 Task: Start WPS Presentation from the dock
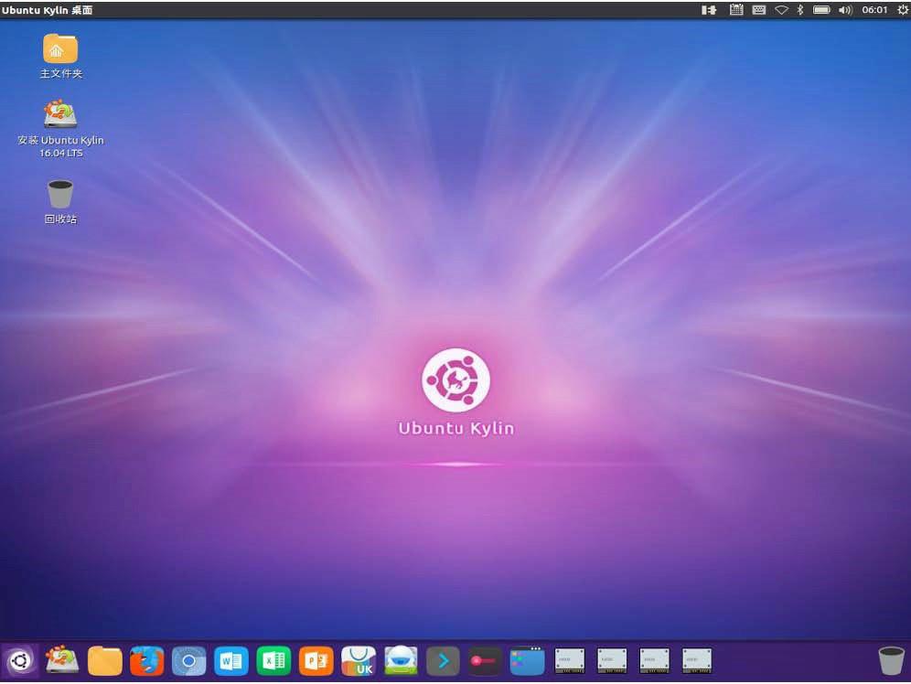(x=316, y=660)
